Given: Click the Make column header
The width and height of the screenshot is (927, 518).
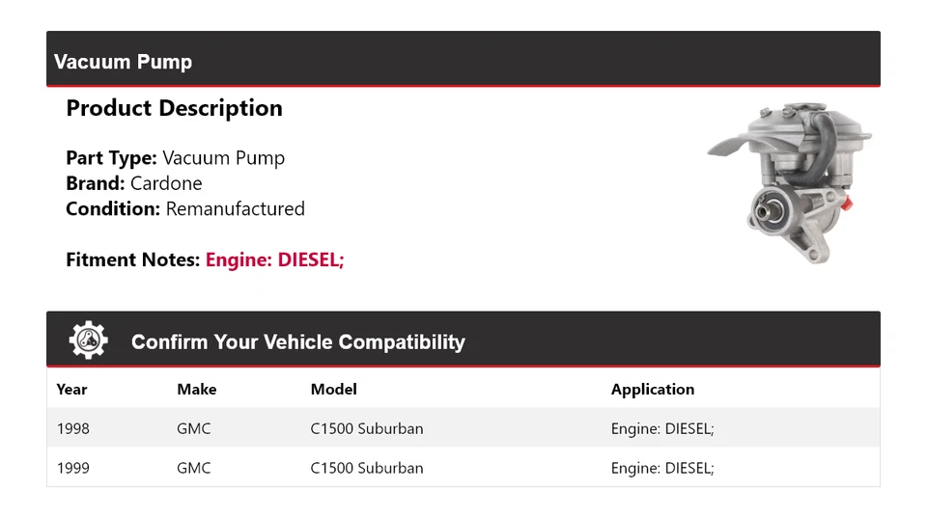Looking at the screenshot, I should (x=196, y=390).
